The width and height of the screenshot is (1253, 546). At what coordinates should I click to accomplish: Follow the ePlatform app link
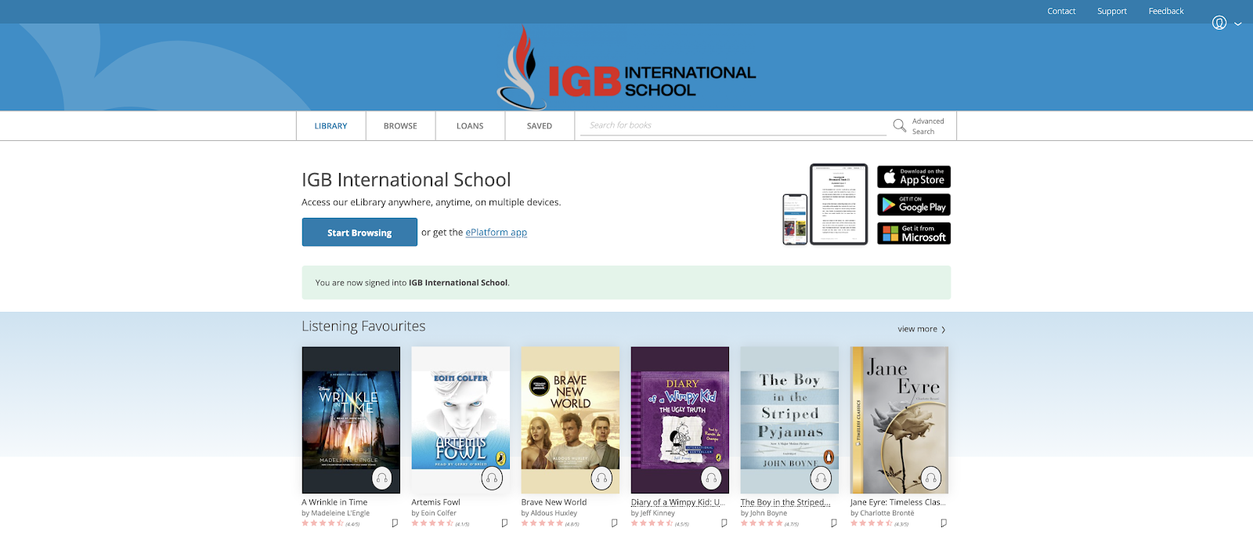coord(496,233)
